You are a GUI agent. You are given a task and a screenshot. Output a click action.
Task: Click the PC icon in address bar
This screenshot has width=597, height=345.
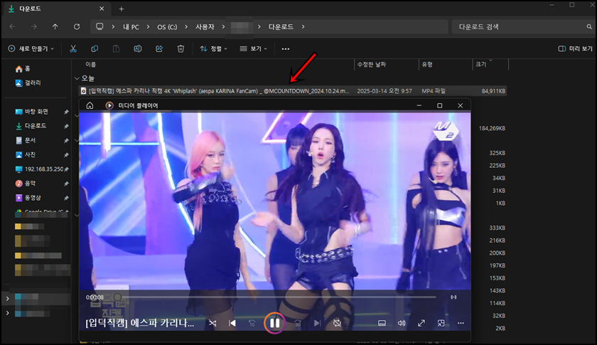(x=99, y=27)
